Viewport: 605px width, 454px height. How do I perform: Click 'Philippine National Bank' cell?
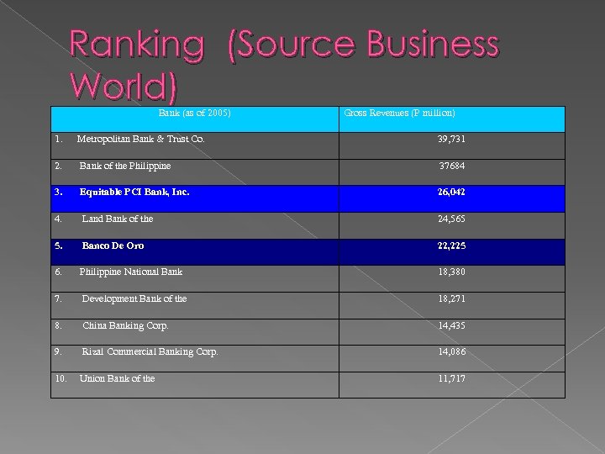(x=195, y=279)
